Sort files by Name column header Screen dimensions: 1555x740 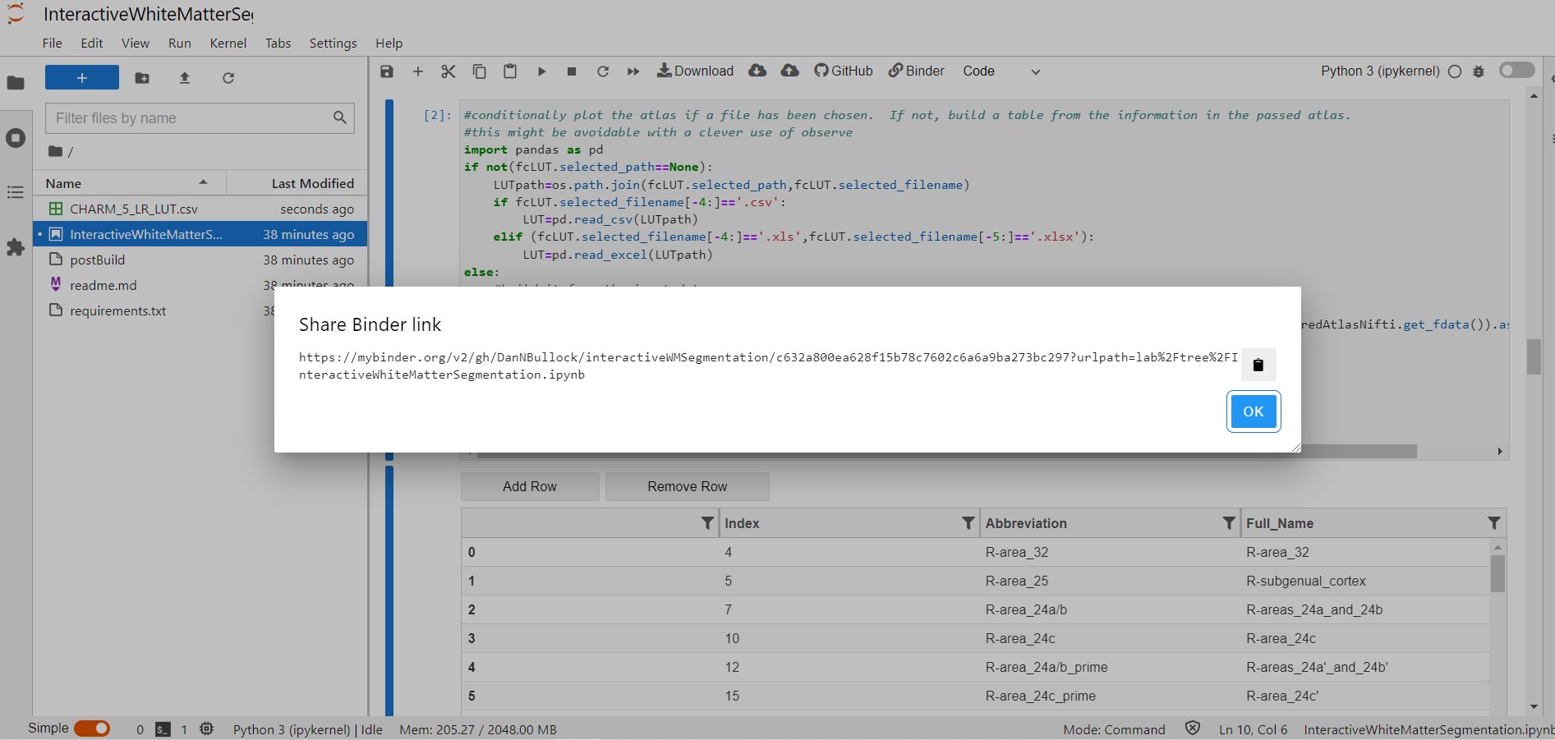130,183
